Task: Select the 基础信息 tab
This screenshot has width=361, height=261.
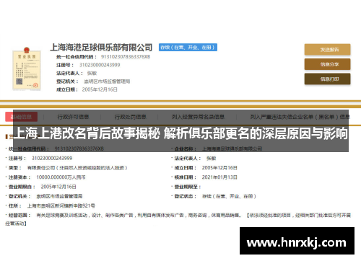Action: point(22,117)
